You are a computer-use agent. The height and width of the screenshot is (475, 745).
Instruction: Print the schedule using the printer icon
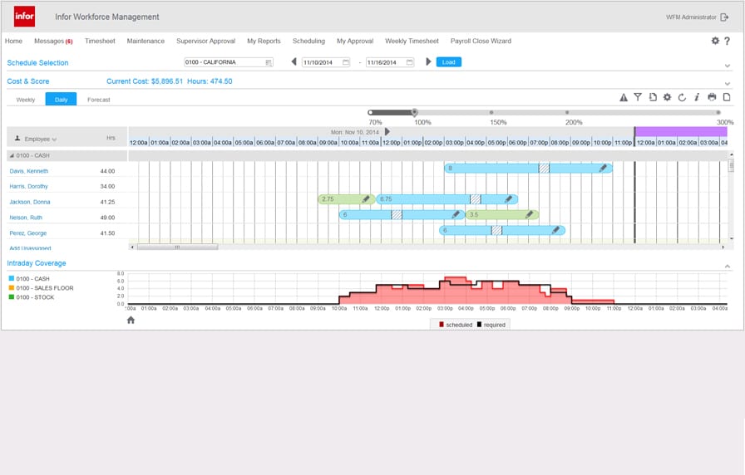(x=712, y=98)
